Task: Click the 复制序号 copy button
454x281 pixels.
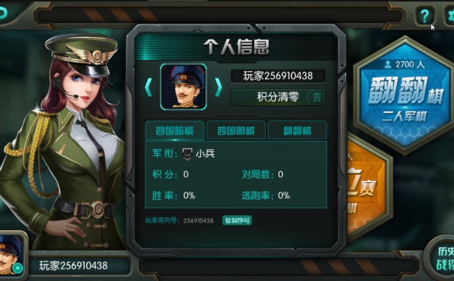Action: (x=237, y=221)
